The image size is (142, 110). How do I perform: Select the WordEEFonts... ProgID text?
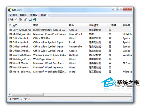[21, 63]
